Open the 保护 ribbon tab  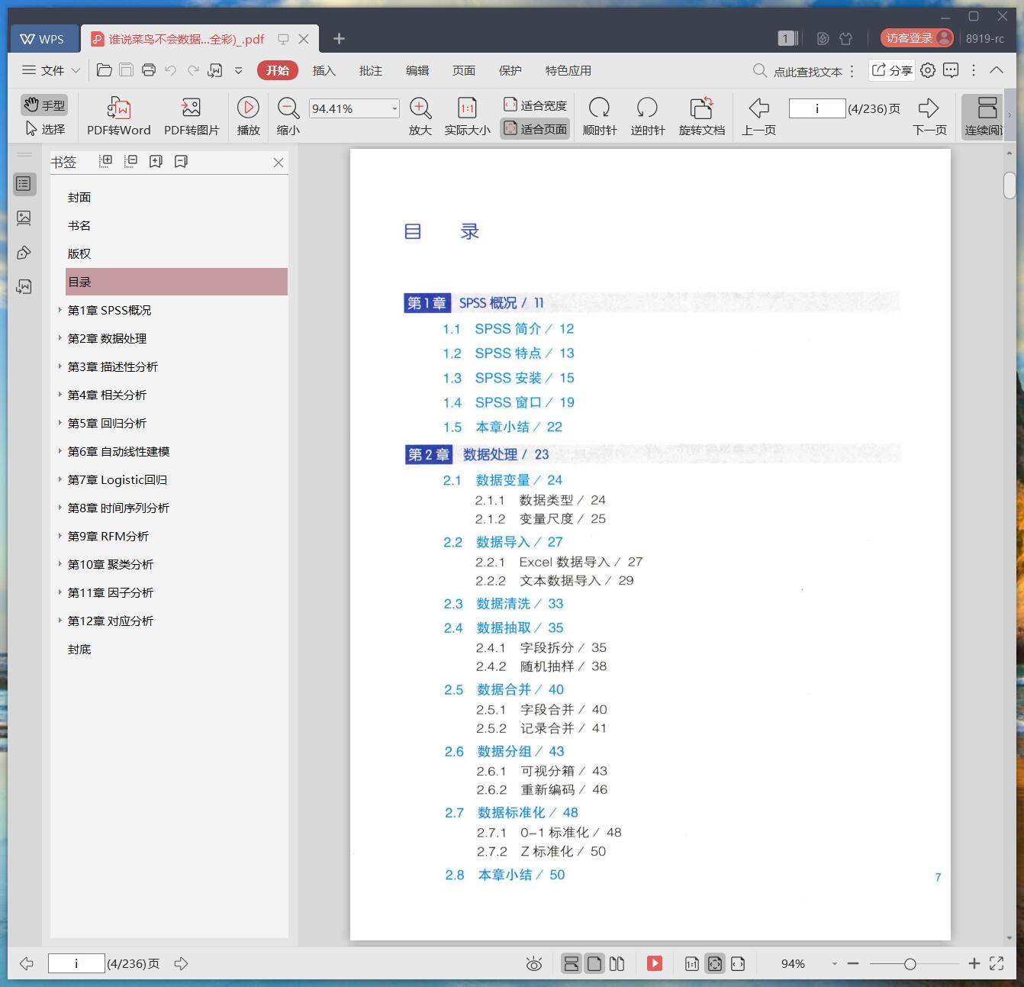click(510, 70)
